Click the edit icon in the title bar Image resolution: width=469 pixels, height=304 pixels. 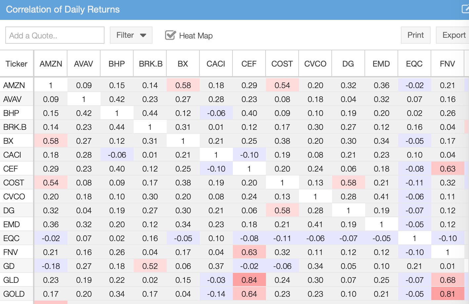[465, 9]
